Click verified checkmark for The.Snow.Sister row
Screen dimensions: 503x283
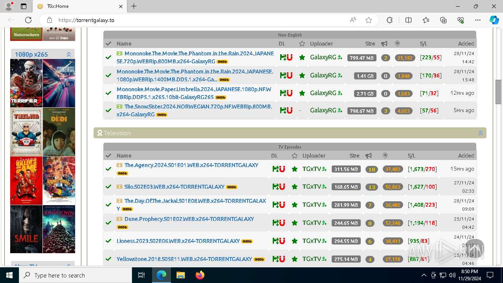point(108,110)
